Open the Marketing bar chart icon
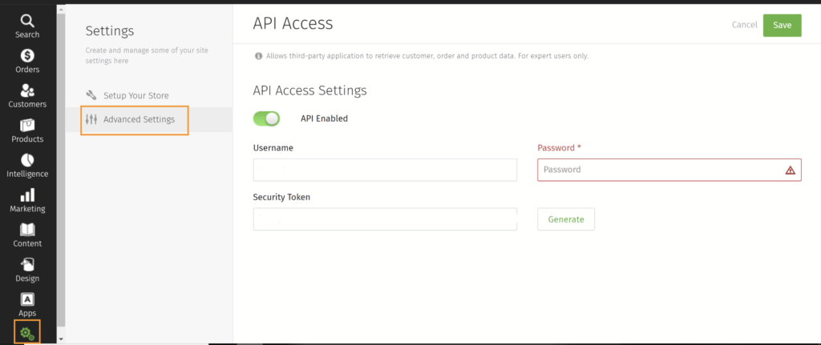821x345 pixels. pos(27,195)
